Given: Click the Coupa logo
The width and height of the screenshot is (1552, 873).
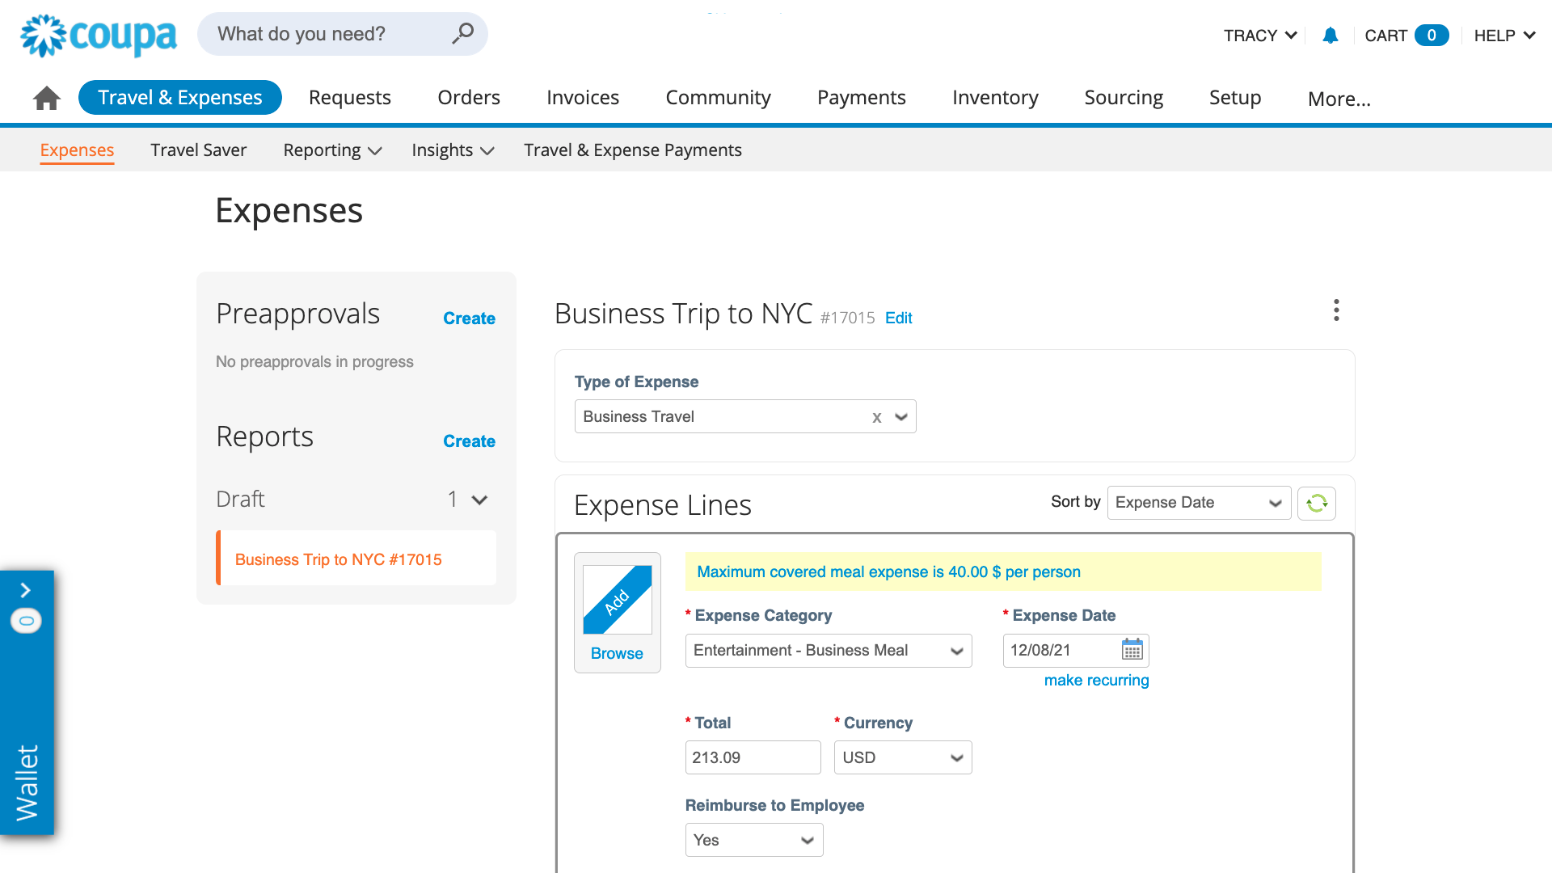Looking at the screenshot, I should coord(97,34).
